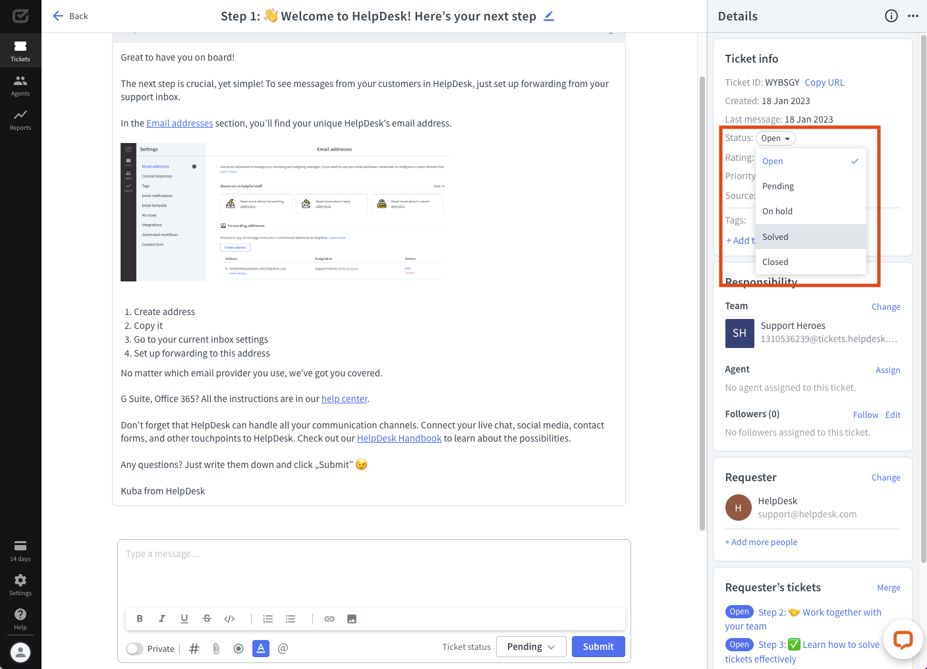927x669 pixels.
Task: Open the live chat widget bubble
Action: click(x=903, y=639)
